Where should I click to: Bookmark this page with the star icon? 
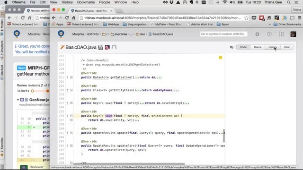(246, 18)
